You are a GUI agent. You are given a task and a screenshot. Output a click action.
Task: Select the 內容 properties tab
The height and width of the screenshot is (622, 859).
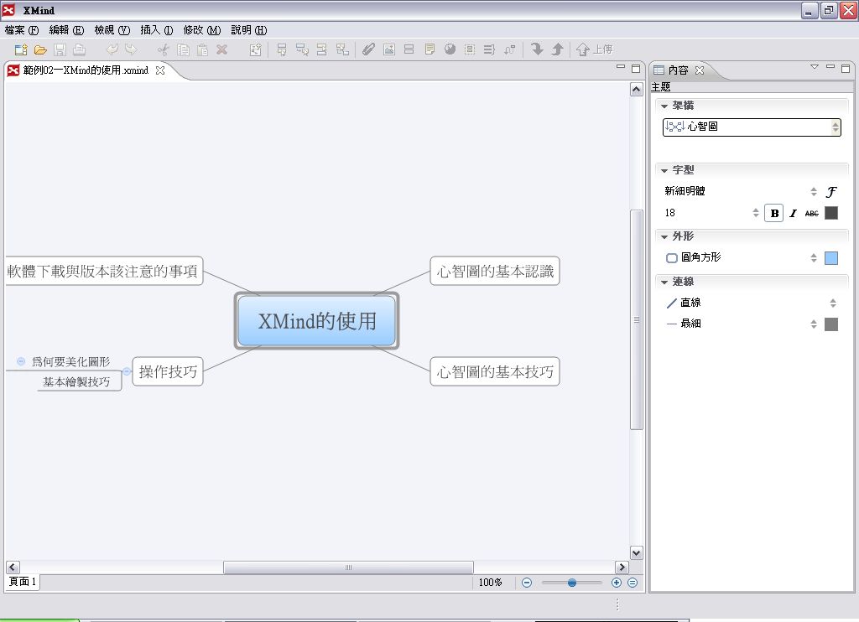click(x=678, y=70)
